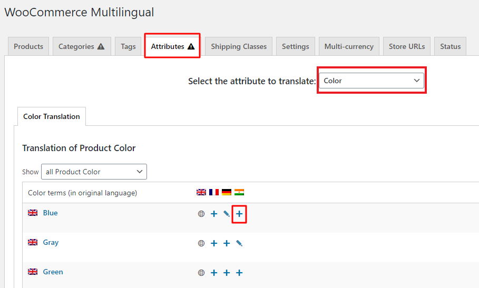This screenshot has width=479, height=288.
Task: Switch to the Categories tab
Action: 81,46
